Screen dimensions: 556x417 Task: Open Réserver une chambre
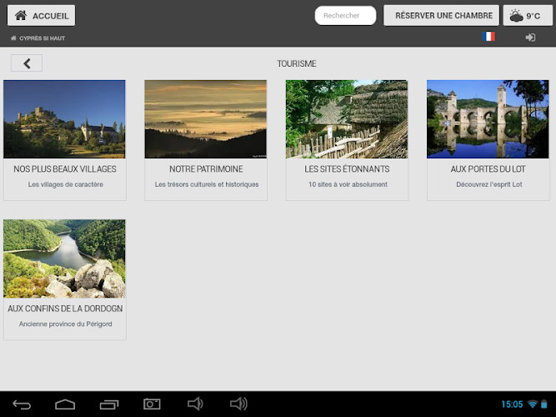click(441, 16)
